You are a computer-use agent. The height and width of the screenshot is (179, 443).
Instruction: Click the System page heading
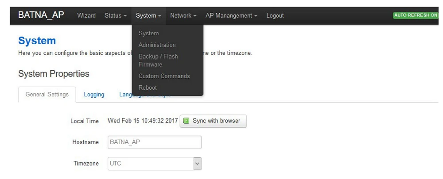37,41
